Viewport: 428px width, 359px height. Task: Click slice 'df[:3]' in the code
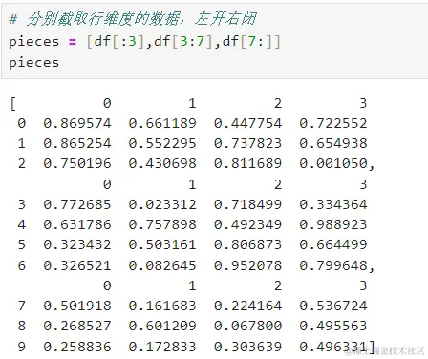click(119, 42)
